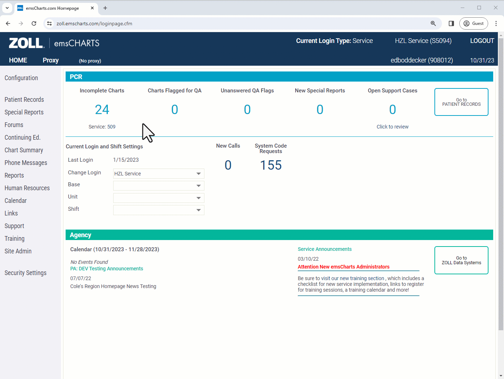504x379 pixels.
Task: Click LOGOUT in the header
Action: pos(482,41)
